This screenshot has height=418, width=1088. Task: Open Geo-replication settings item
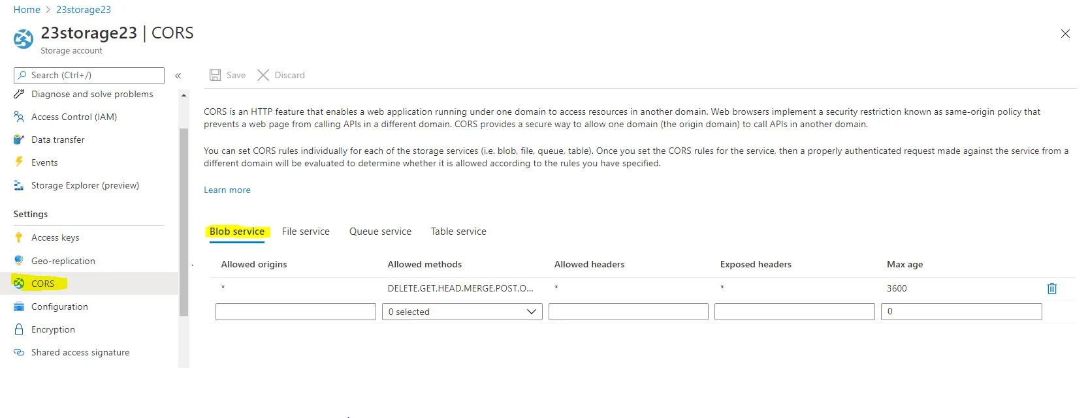(x=63, y=260)
